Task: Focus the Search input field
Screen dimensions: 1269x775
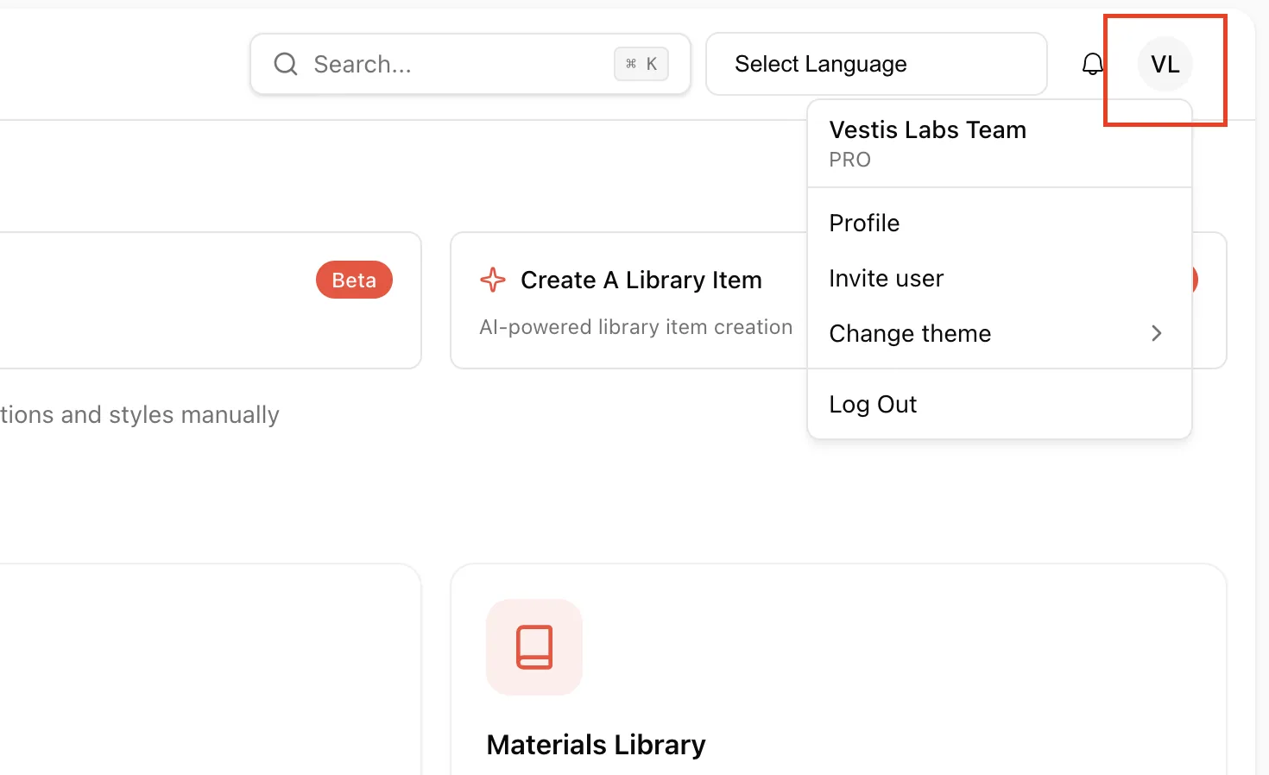Action: coord(470,64)
